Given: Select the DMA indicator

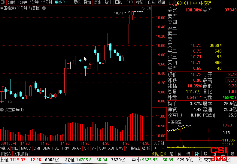Looking at the screenshot, I should tap(46, 148).
